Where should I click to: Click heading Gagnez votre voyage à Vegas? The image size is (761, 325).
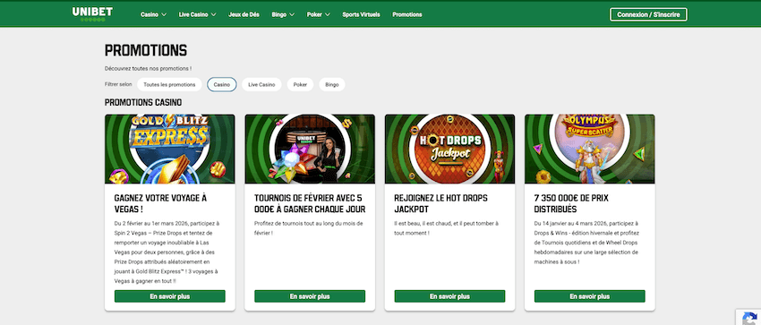coord(160,204)
